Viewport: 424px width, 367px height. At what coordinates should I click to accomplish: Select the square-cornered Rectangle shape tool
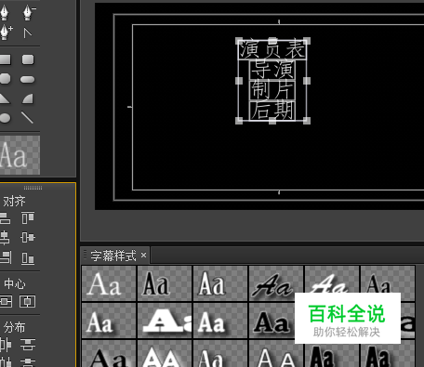coord(5,59)
